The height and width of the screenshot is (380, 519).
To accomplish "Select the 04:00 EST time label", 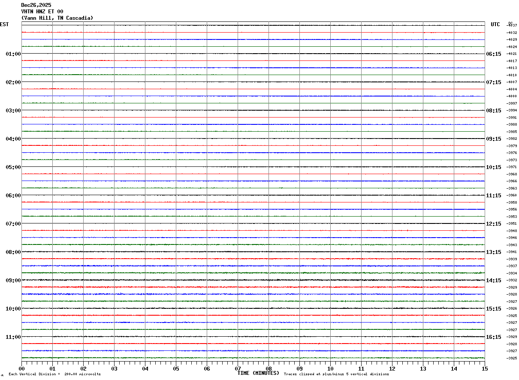I will tap(13, 139).
